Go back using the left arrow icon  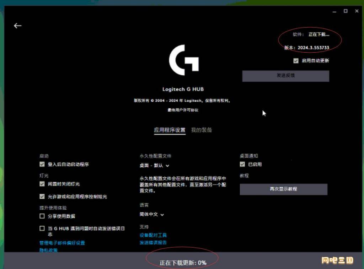click(18, 26)
